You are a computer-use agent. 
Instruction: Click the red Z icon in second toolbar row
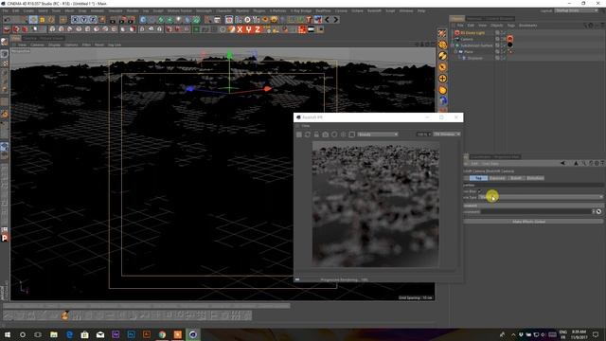click(258, 29)
